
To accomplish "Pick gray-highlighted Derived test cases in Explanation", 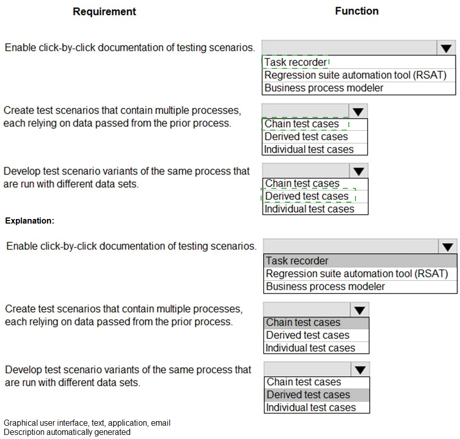I will [309, 395].
